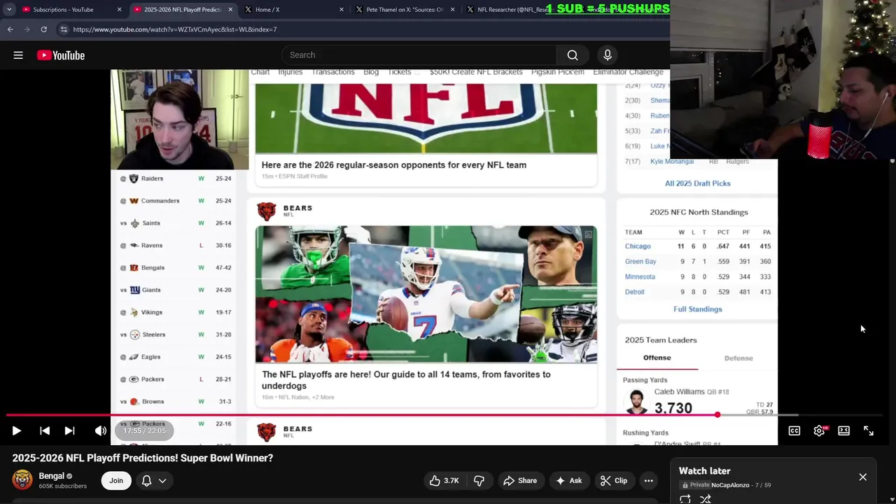Image resolution: width=896 pixels, height=504 pixels.
Task: Close the Watch later playlist panel
Action: pyautogui.click(x=862, y=477)
